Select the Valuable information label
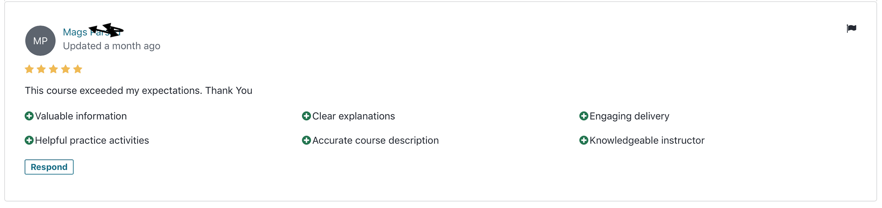 pos(81,116)
